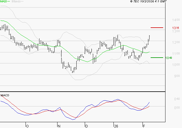This screenshot has height=128, width=182.
Task: Click the N month marker on time axis
Action: click(x=59, y=126)
